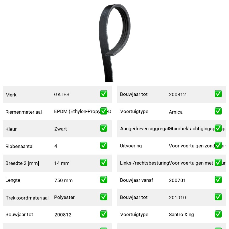Click the checkmark in the Aangedreven aggregaat row
The height and width of the screenshot is (229, 229).
point(218,128)
